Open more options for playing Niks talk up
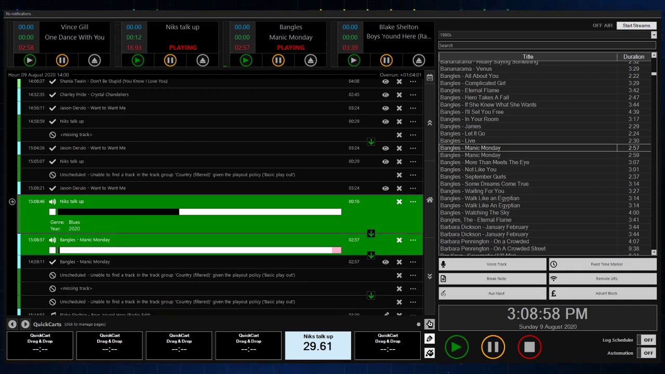The height and width of the screenshot is (374, 665). pyautogui.click(x=413, y=202)
